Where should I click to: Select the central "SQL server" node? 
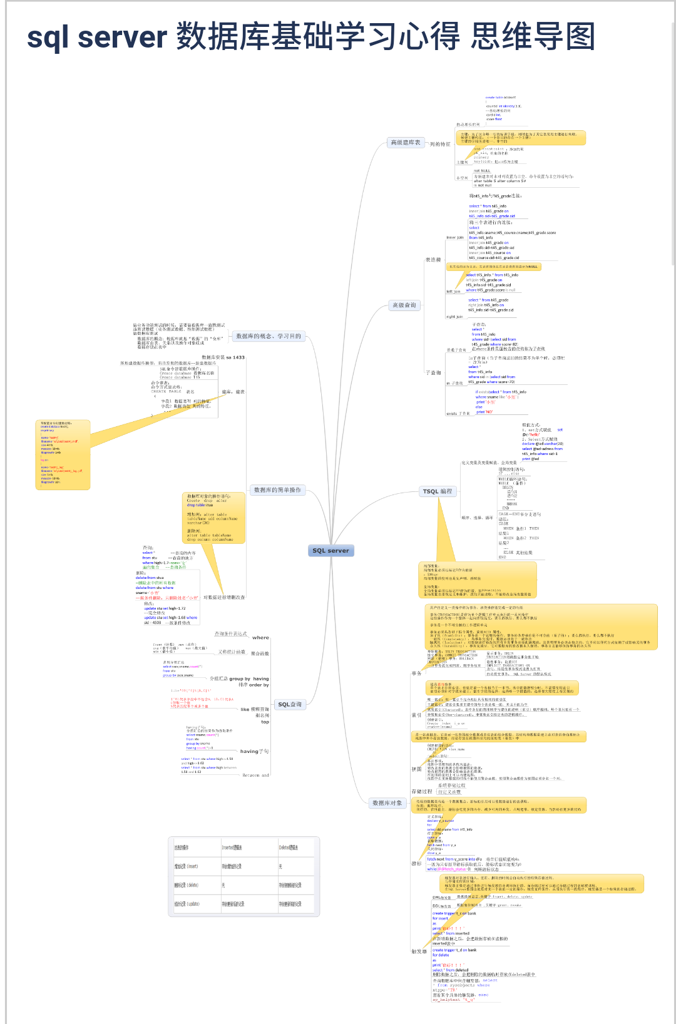331,551
